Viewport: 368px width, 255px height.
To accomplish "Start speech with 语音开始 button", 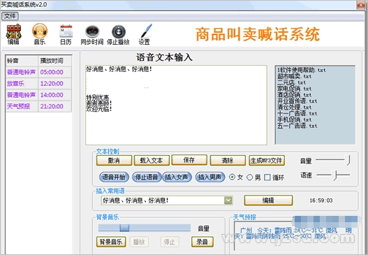I will click(x=114, y=177).
